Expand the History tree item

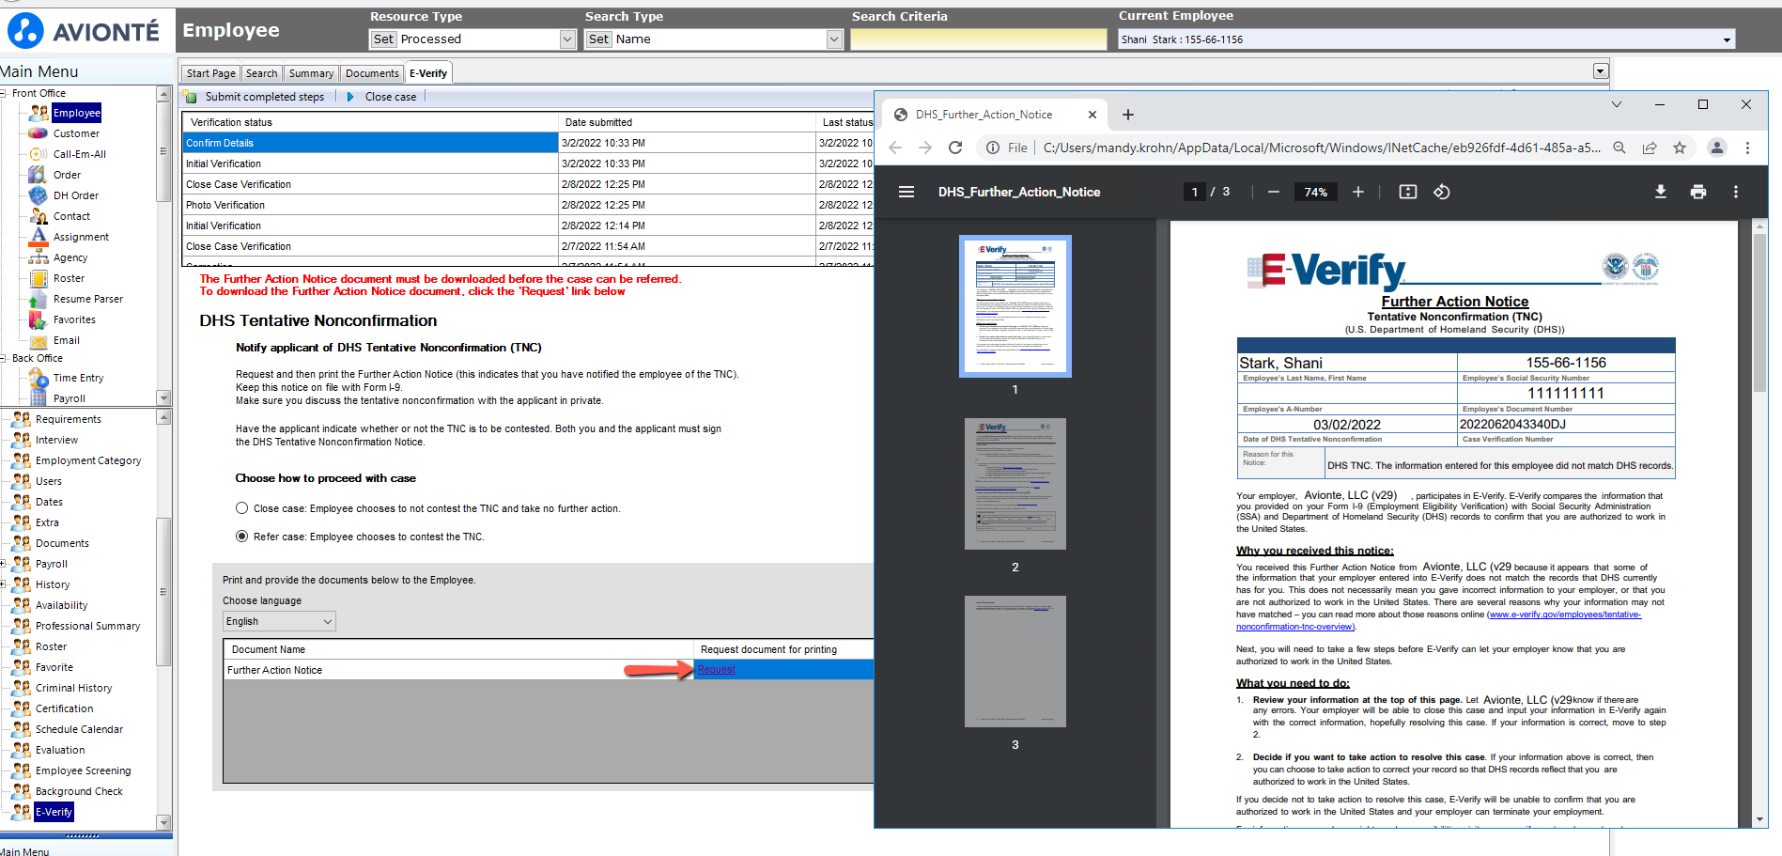click(3, 584)
